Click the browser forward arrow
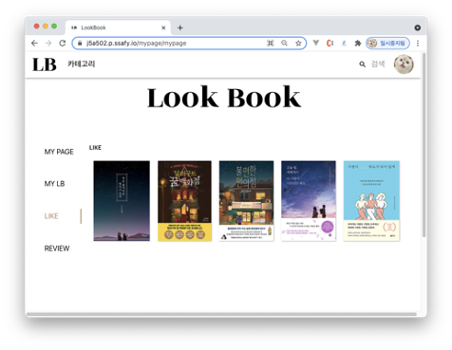The width and height of the screenshot is (452, 350). coord(48,43)
